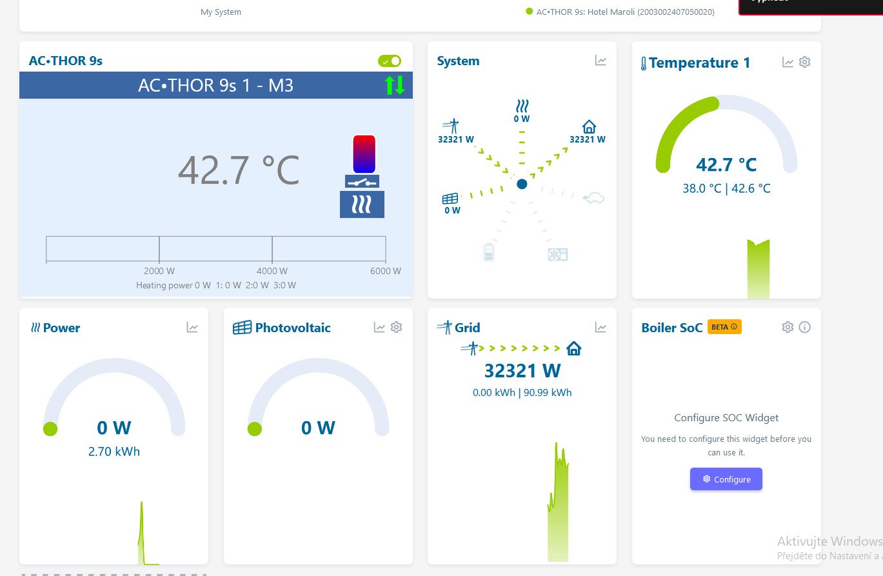Click the greyed heat pump icon

[x=558, y=254]
